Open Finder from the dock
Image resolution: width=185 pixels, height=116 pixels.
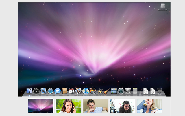tap(29, 91)
